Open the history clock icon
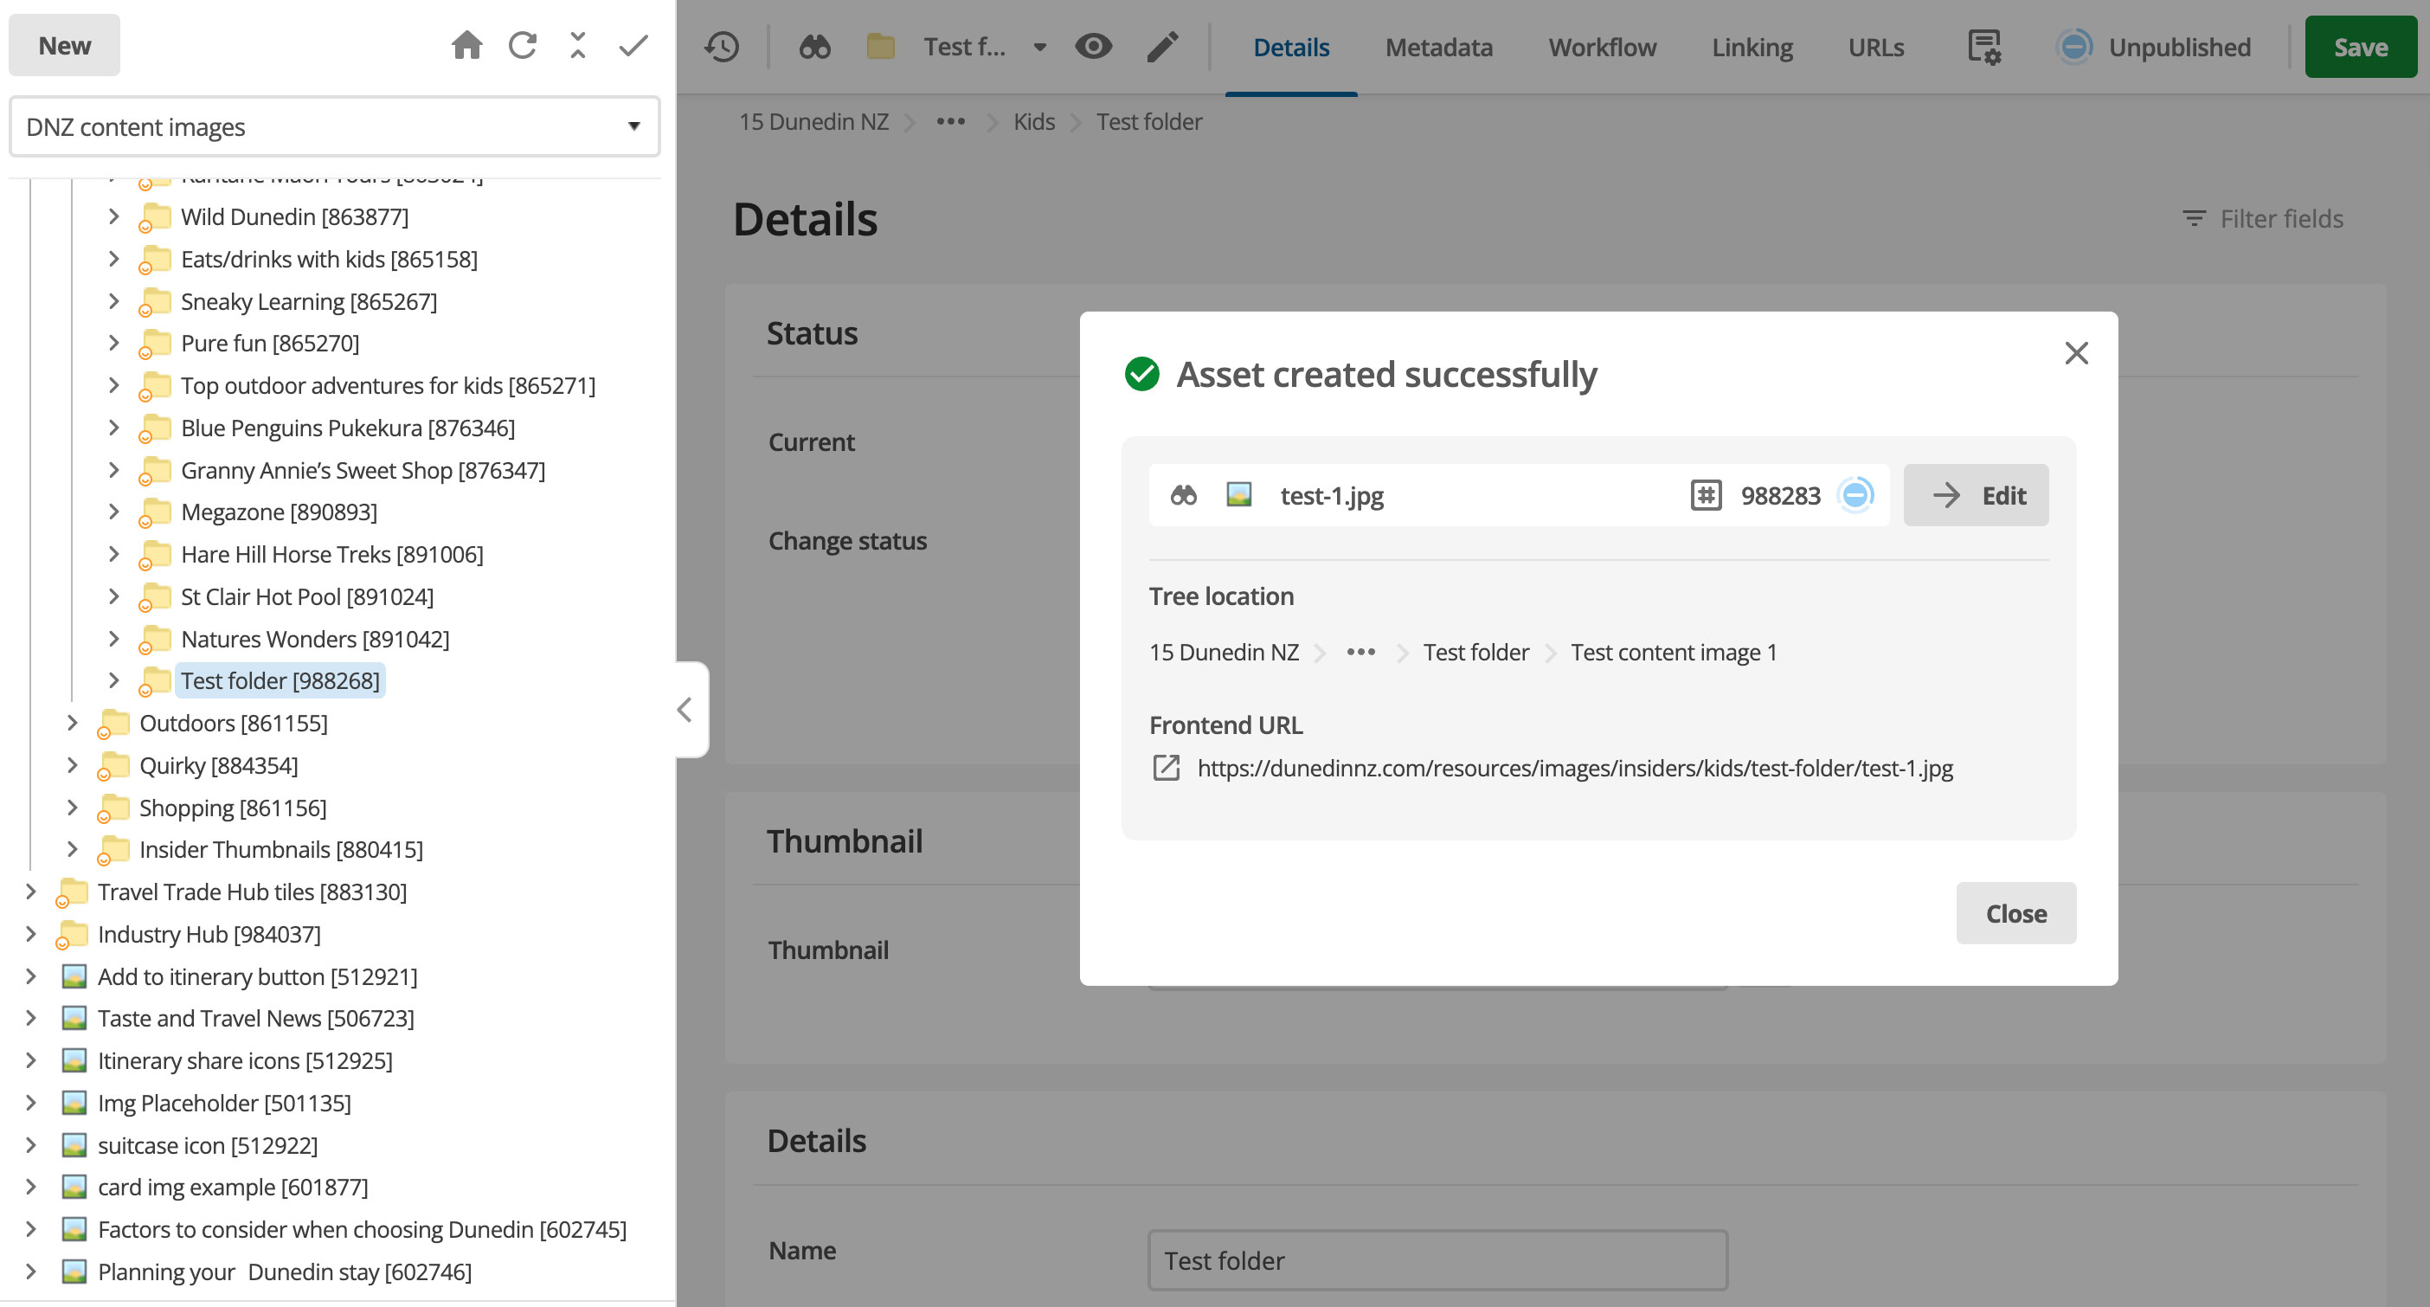 point(722,46)
